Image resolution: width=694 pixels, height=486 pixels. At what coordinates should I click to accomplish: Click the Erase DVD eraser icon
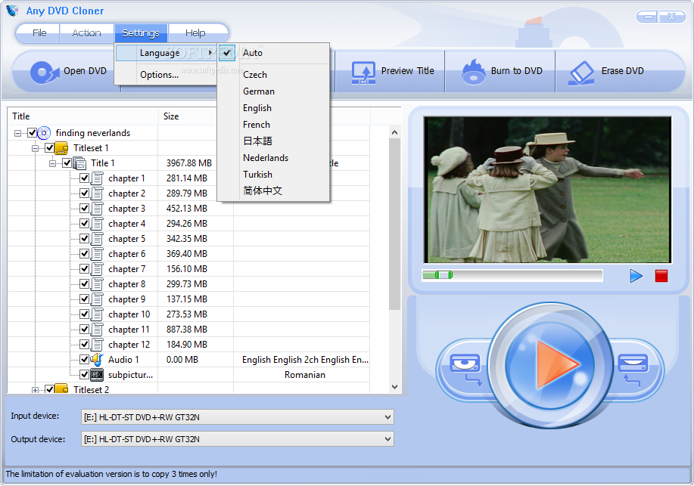coord(582,73)
